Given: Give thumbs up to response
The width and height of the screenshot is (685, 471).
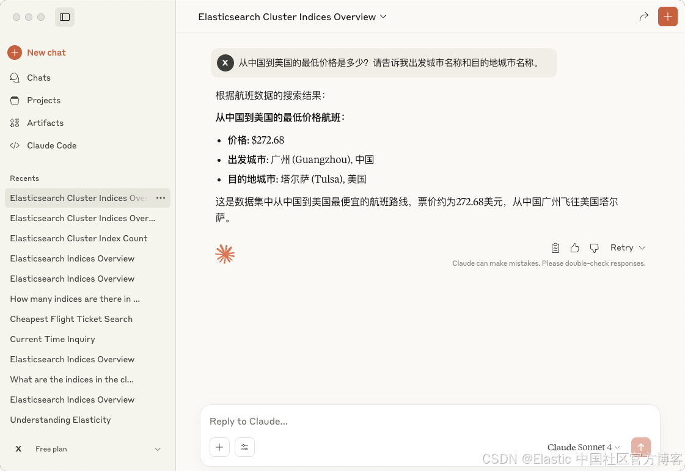Looking at the screenshot, I should pos(574,248).
